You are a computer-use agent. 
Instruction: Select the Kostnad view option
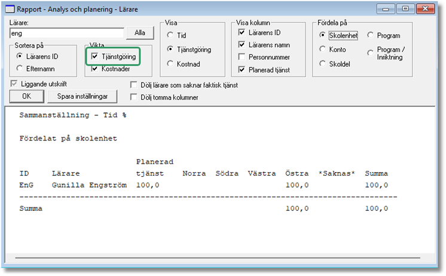(171, 63)
